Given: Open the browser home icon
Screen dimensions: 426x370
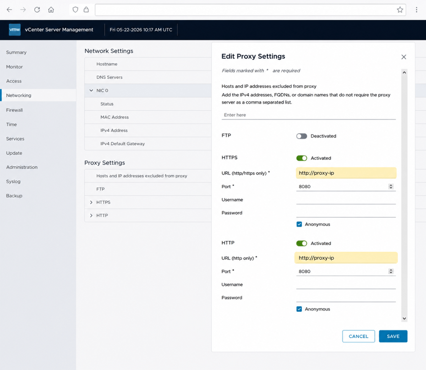Looking at the screenshot, I should click(51, 10).
